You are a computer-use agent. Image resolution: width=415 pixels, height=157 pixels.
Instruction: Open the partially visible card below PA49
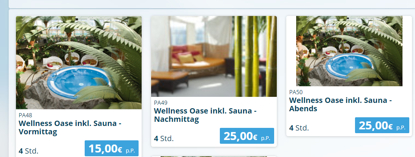(214, 157)
